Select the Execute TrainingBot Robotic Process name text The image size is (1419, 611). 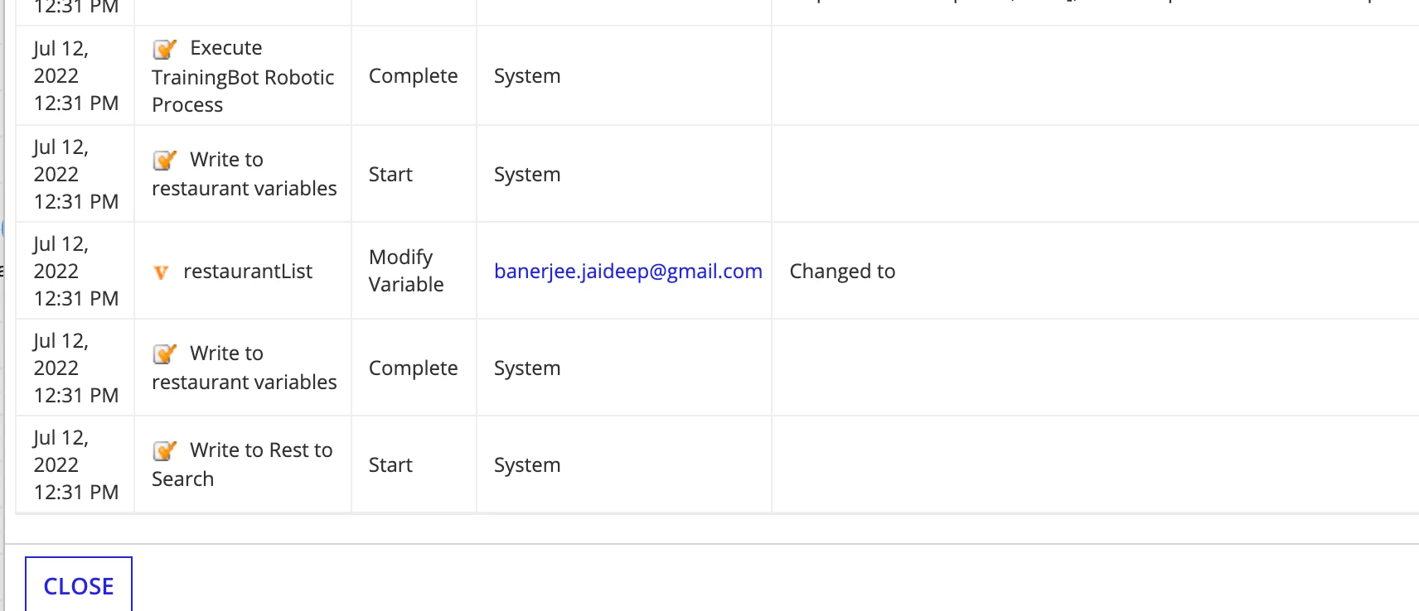243,76
